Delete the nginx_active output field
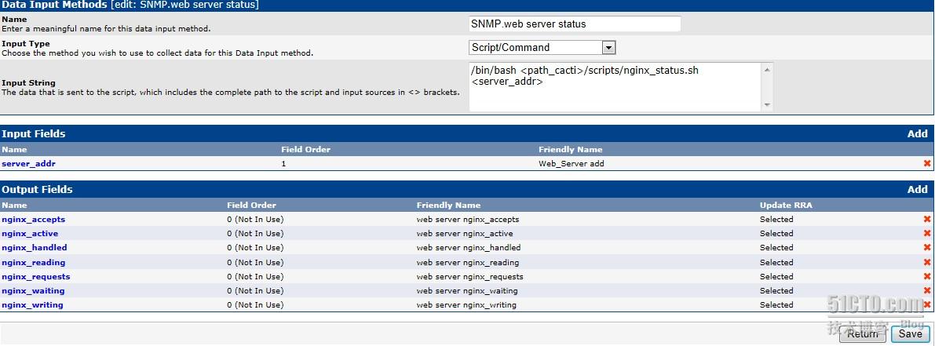Viewport: 935px width, 346px height. pos(926,234)
